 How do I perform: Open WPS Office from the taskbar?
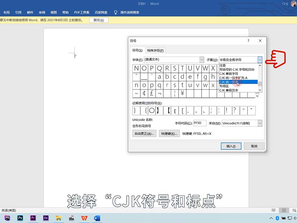(84, 218)
